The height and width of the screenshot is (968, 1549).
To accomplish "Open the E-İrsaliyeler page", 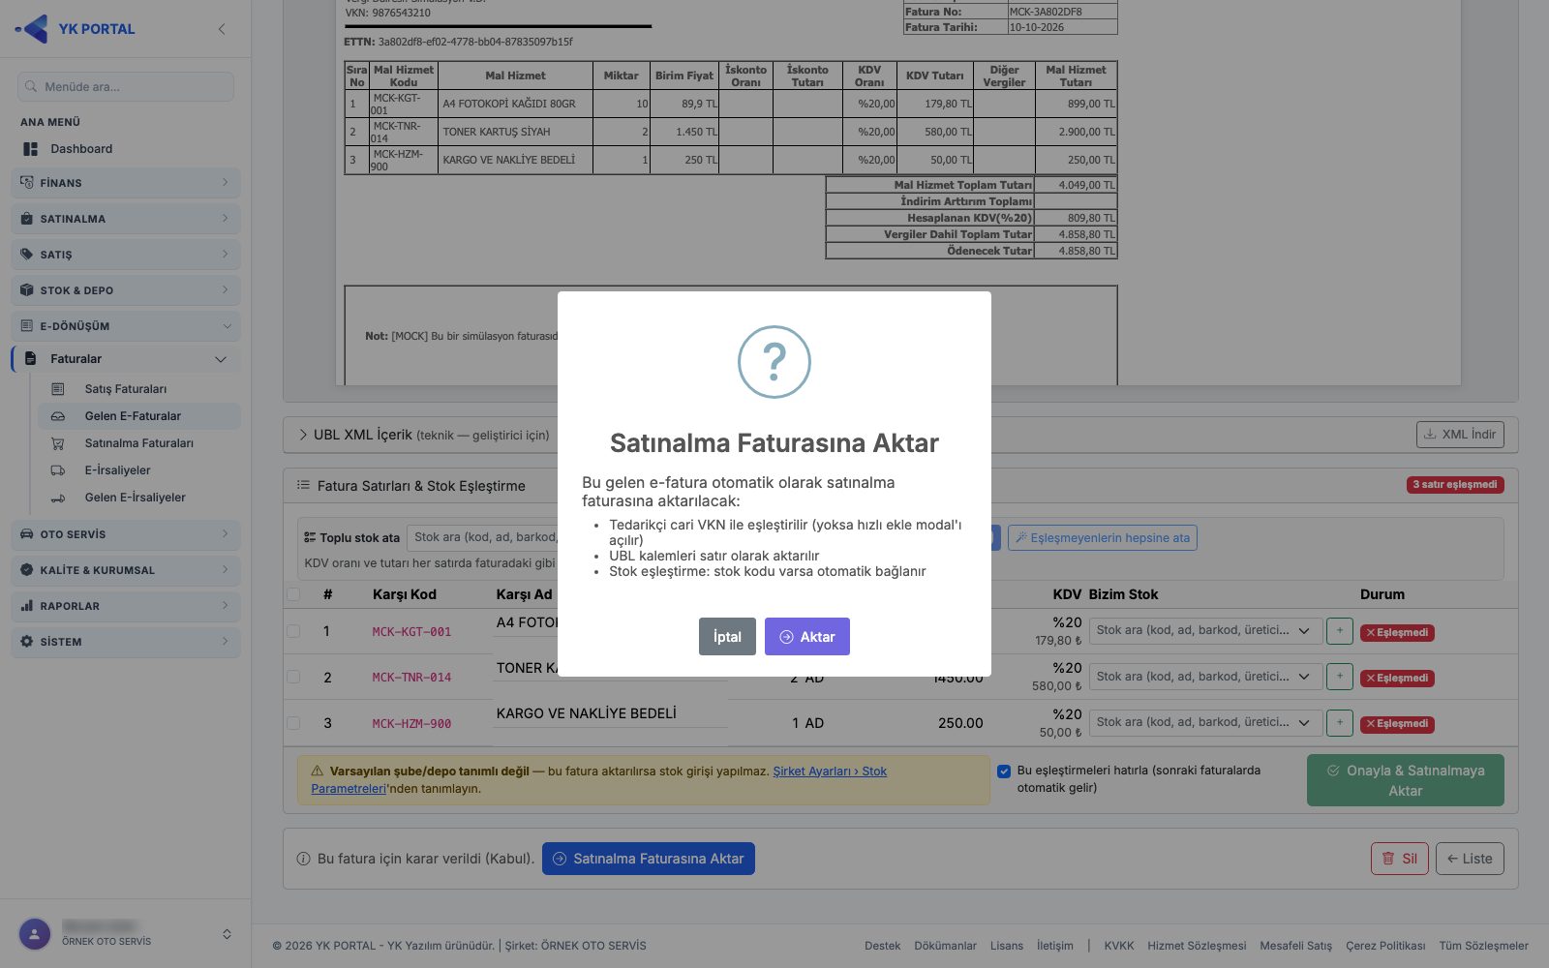I will [117, 470].
